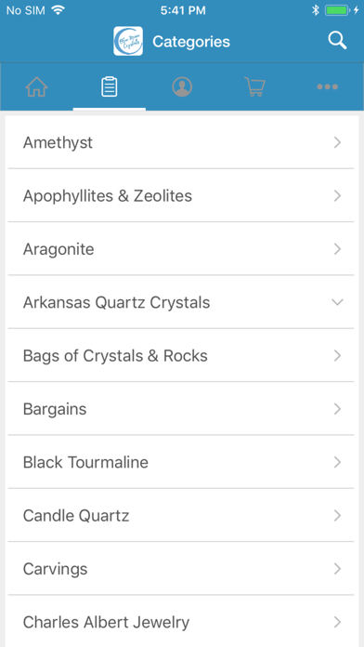The width and height of the screenshot is (364, 647).
Task: Select Bags of Crystals & Rocks
Action: [x=181, y=355]
